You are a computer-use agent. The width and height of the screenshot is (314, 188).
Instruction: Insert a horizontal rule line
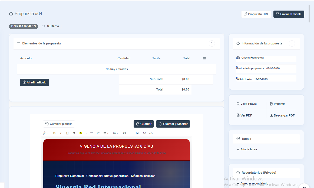click(x=131, y=133)
